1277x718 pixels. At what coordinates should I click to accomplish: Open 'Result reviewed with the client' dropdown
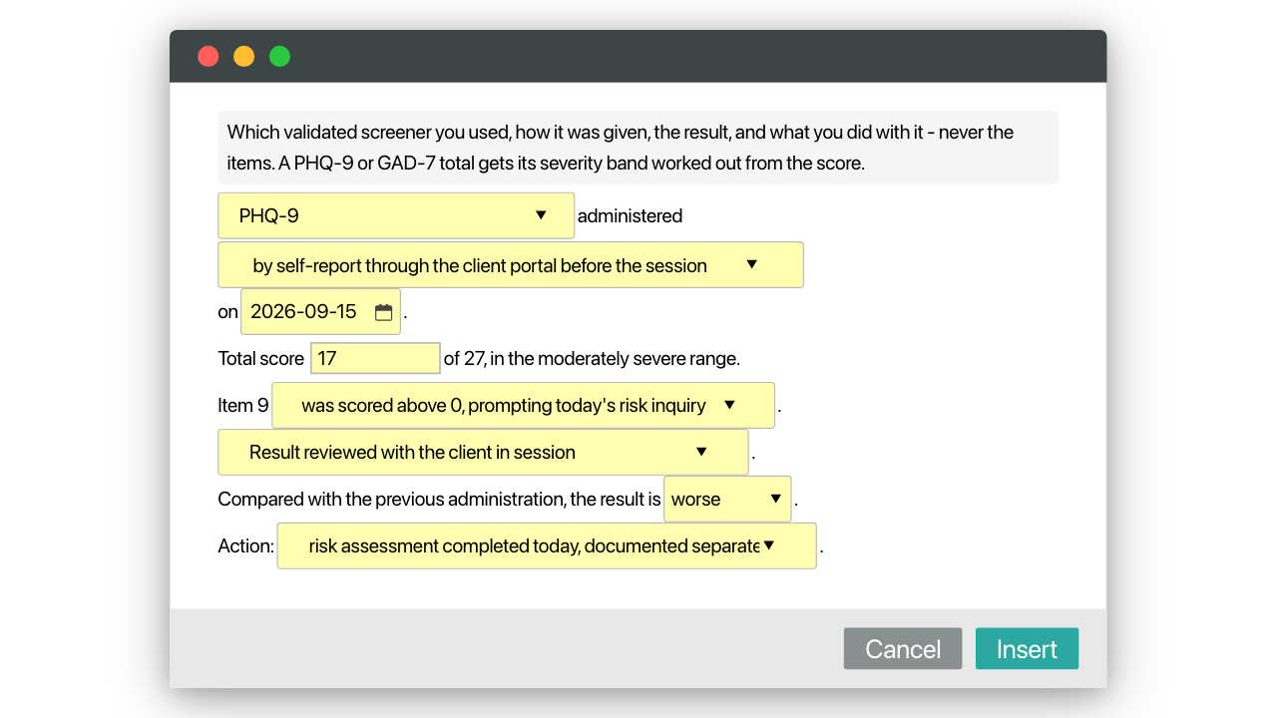[483, 452]
